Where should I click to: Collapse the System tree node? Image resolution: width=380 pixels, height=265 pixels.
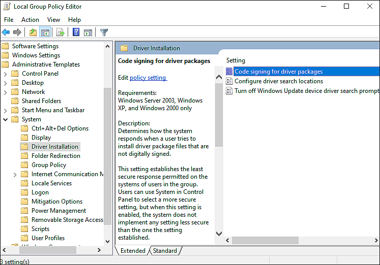point(5,119)
